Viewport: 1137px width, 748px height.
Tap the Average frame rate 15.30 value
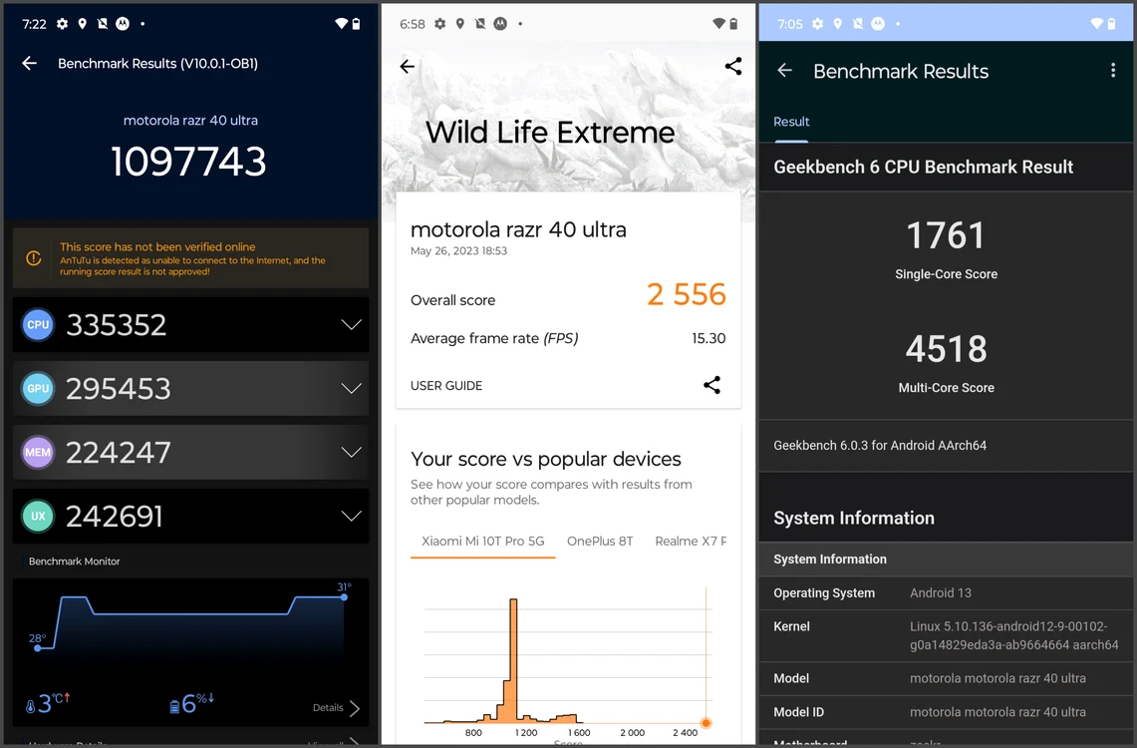709,338
